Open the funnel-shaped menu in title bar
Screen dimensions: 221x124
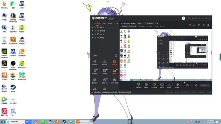pos(196,18)
